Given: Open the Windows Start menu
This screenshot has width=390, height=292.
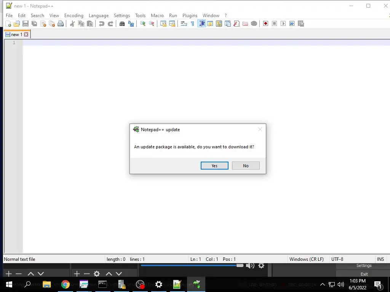Looking at the screenshot, I should click(9, 284).
